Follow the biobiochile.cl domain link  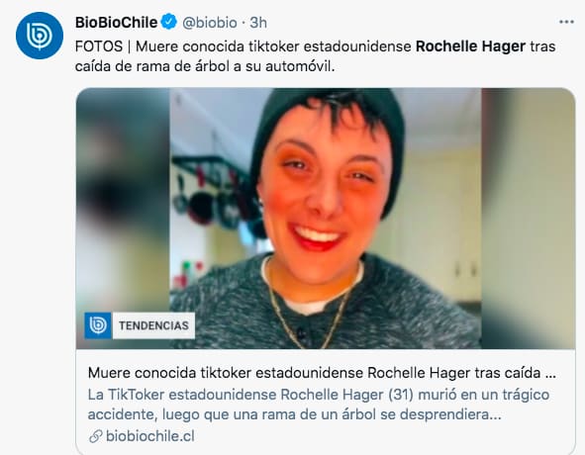[150, 436]
